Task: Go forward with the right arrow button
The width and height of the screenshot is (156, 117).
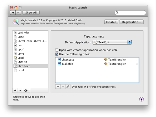Action: pyautogui.click(x=18, y=13)
